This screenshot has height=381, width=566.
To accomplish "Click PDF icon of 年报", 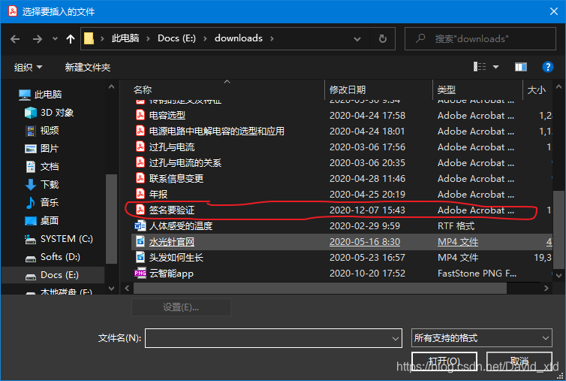I will (x=140, y=194).
